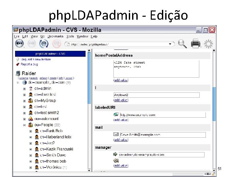The width and height of the screenshot is (236, 177).
Task: Click the Report a bug link
Action: (x=29, y=64)
